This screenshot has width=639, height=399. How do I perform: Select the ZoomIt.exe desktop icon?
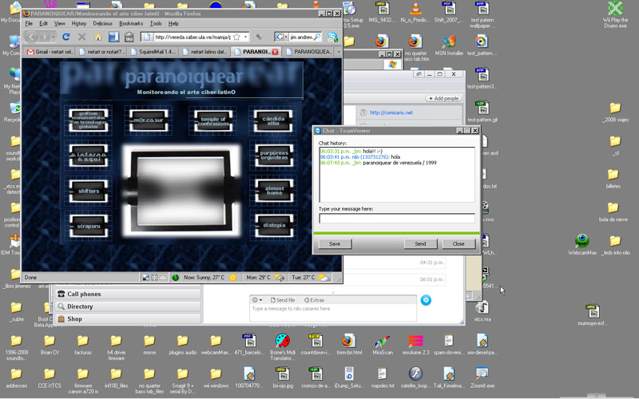pos(482,377)
